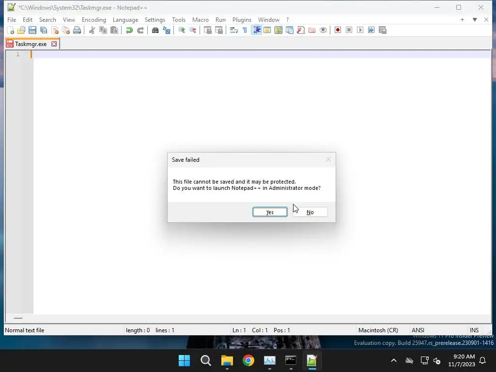The height and width of the screenshot is (372, 496).
Task: Start macro recording with red dot
Action: [x=338, y=30]
